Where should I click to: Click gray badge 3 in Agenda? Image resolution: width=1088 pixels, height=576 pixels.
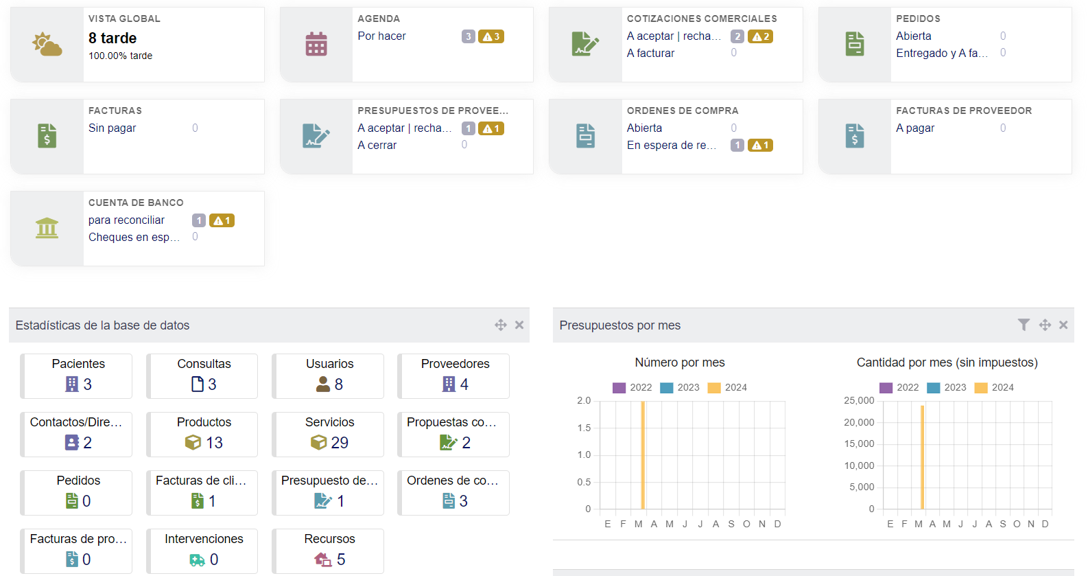(469, 36)
